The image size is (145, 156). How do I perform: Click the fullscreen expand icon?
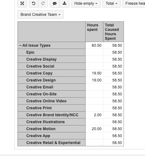tap(22, 4)
